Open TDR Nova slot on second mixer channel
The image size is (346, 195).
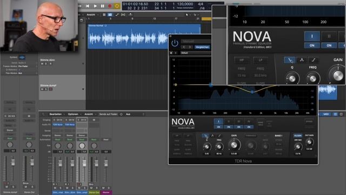point(70,125)
